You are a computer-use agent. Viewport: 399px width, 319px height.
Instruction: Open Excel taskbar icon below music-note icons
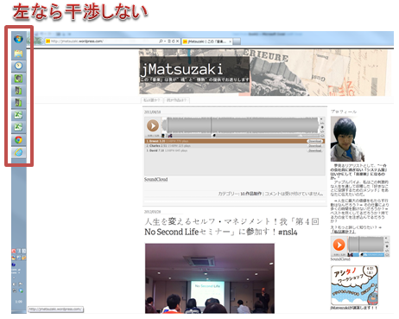click(18, 115)
